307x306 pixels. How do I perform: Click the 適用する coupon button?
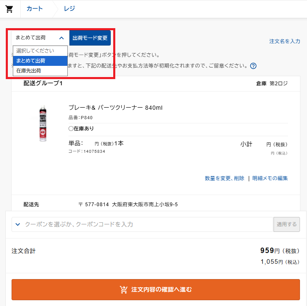[287, 224]
